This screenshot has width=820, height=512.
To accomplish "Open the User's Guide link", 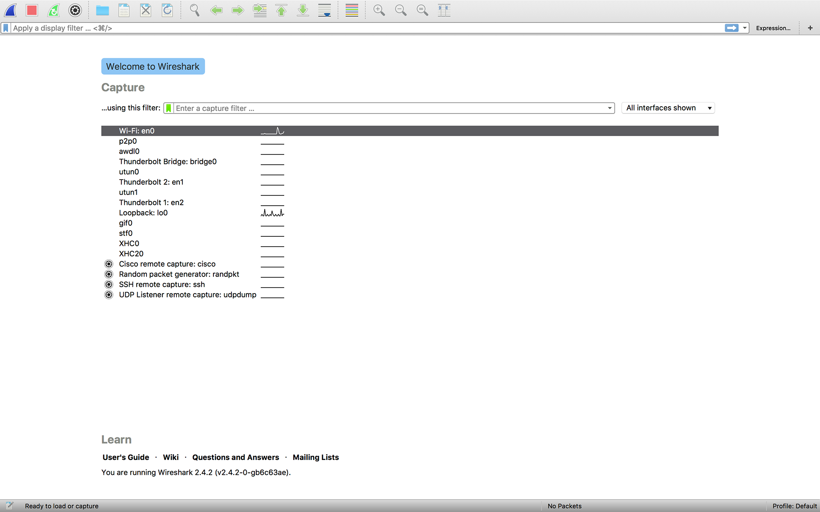I will pos(126,457).
